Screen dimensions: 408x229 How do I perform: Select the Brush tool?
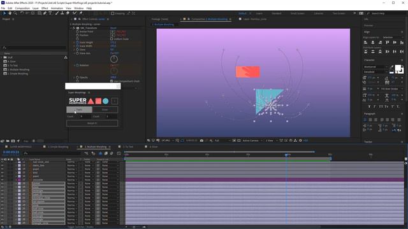[x=57, y=13]
